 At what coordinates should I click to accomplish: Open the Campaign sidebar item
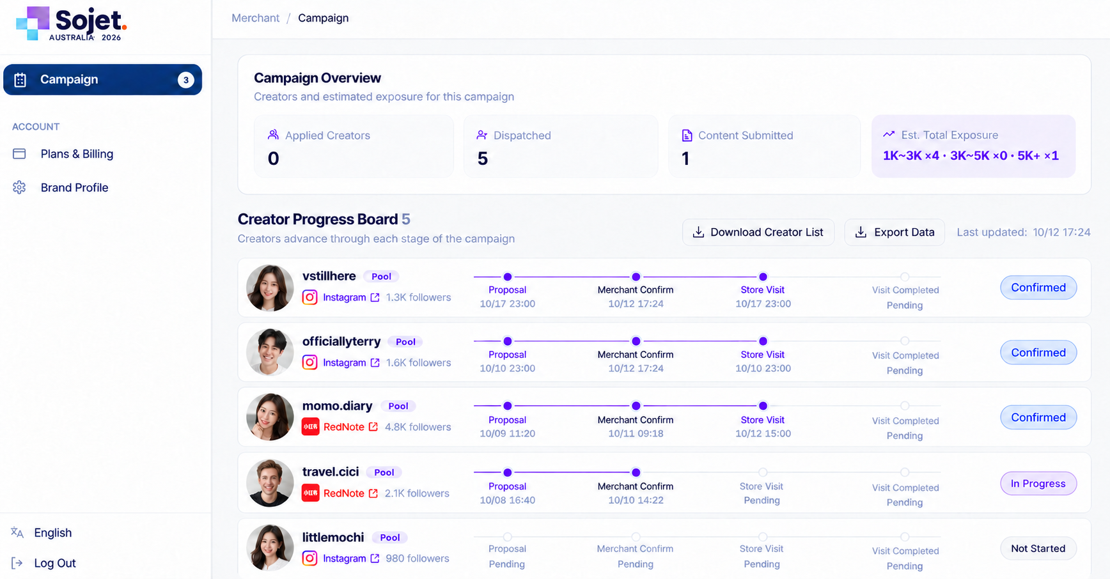102,79
